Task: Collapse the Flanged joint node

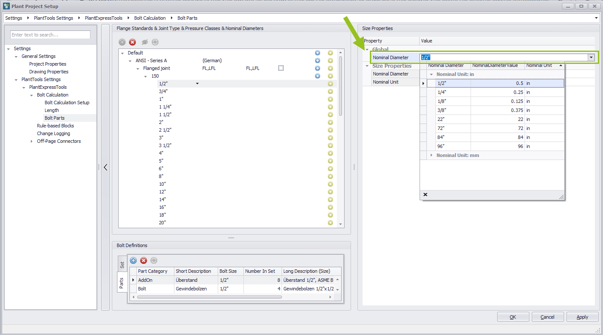Action: tap(138, 69)
